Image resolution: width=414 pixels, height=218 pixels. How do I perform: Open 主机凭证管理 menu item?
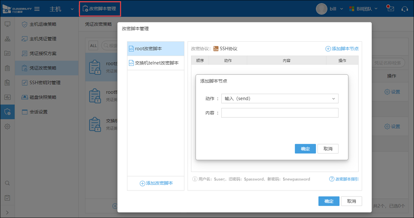click(43, 39)
